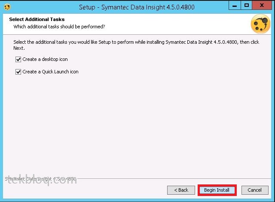Close the Setup window with the X
Image resolution: width=275 pixels, height=202 pixels.
coord(262,6)
